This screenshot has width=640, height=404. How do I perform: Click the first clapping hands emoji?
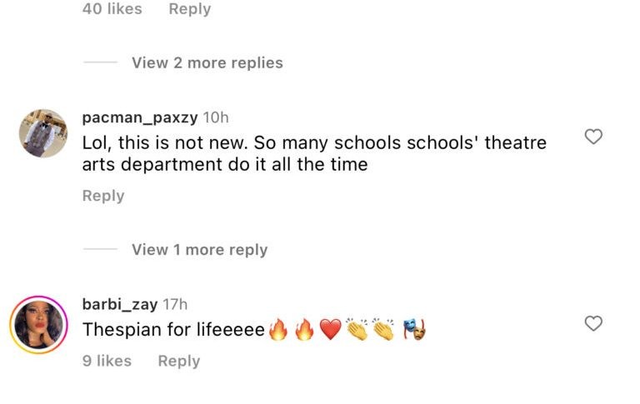tap(357, 330)
